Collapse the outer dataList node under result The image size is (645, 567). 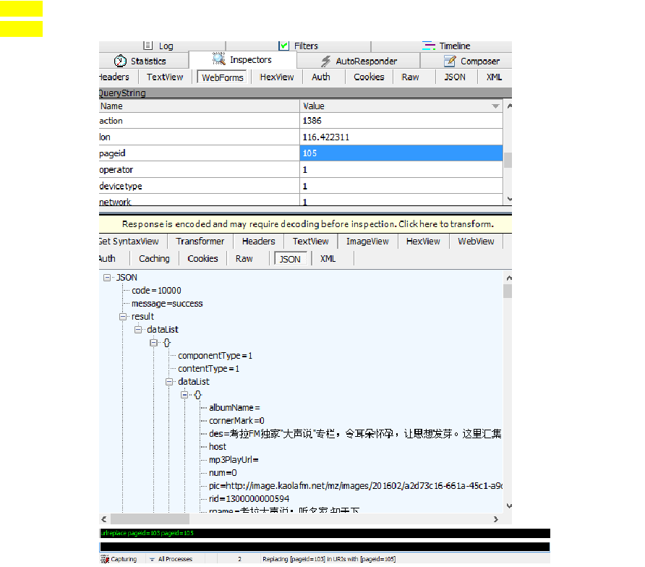[138, 330]
